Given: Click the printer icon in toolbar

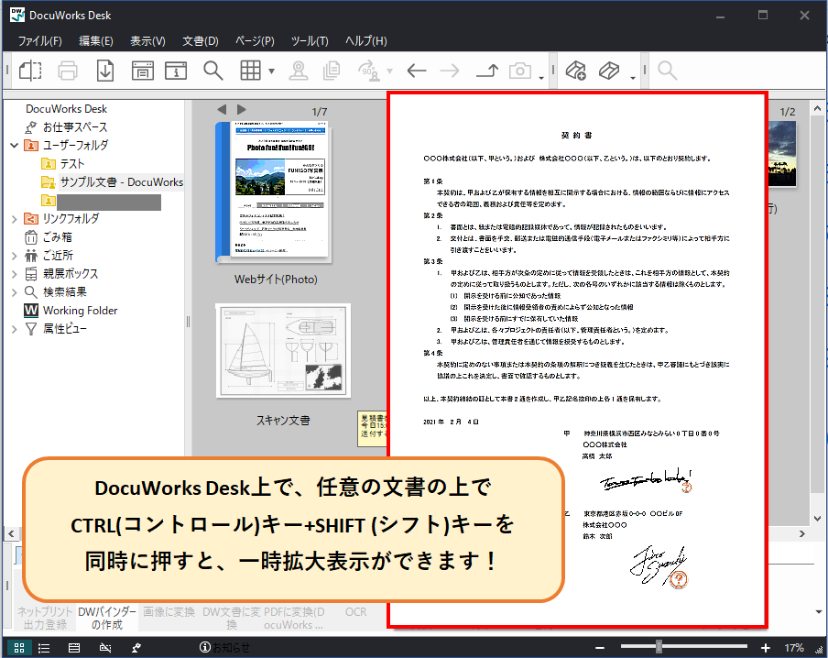Looking at the screenshot, I should click(x=68, y=71).
